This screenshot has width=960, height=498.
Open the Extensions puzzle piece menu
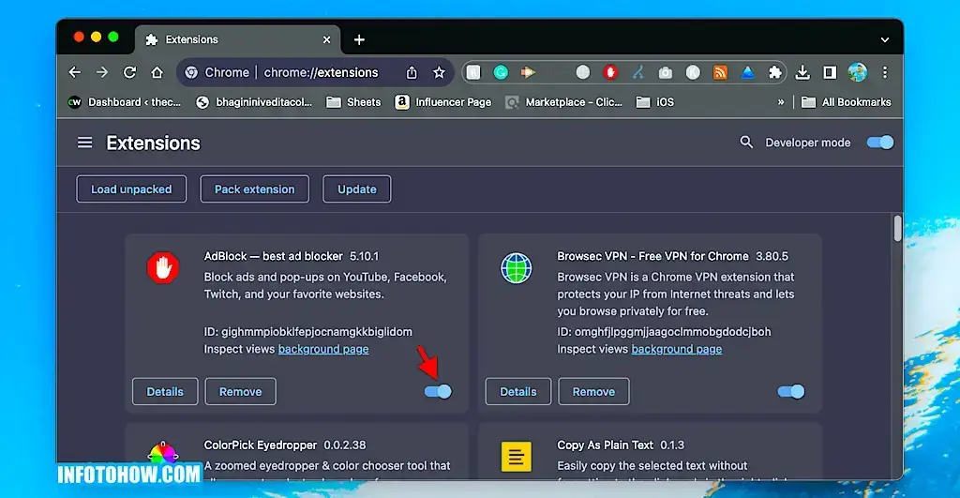pyautogui.click(x=775, y=72)
